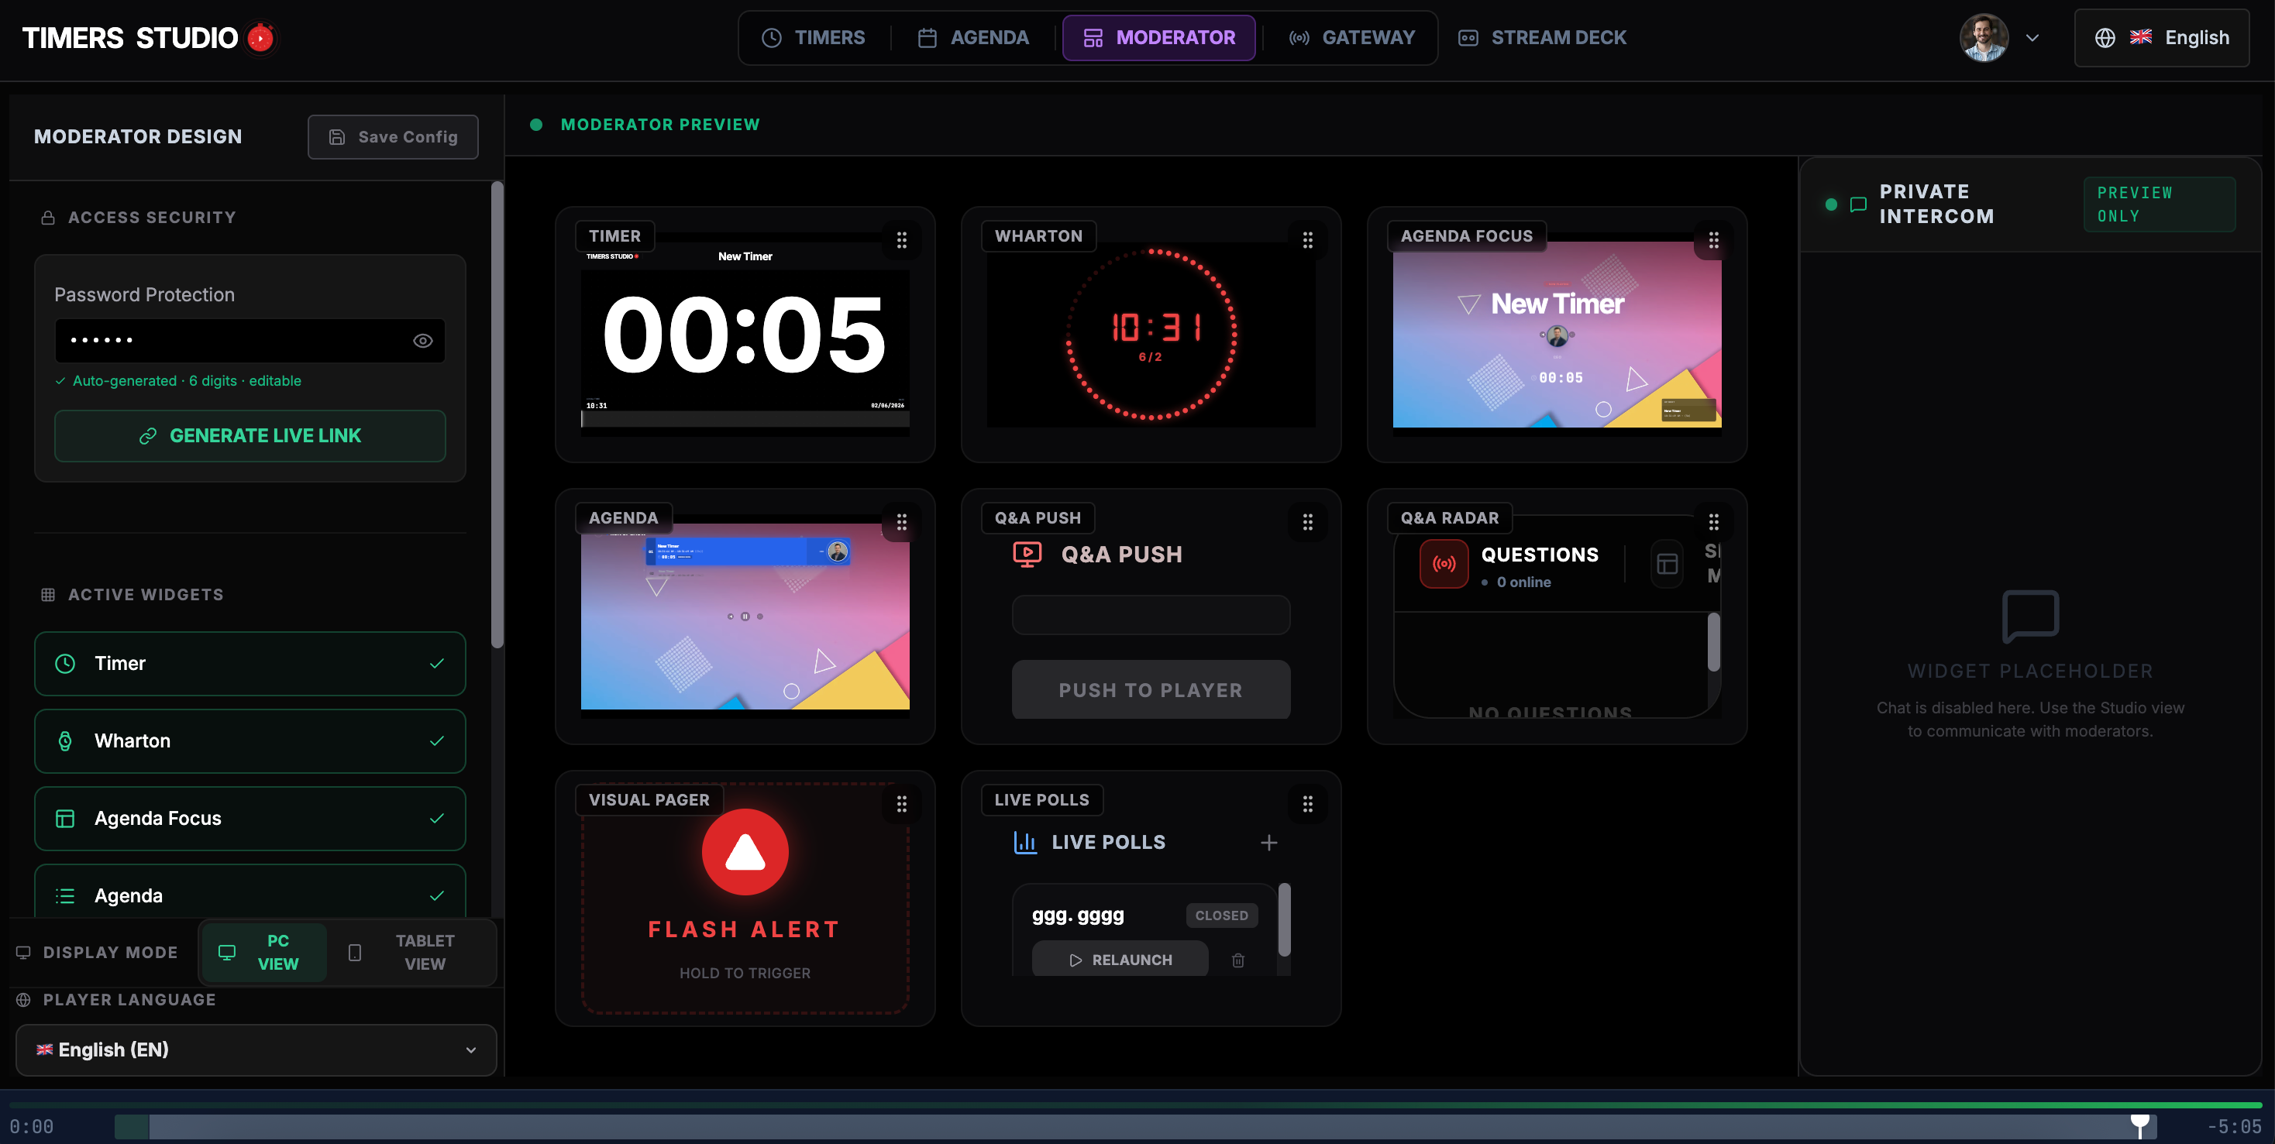Screen dimensions: 2275x1144
Task: Click the Save Config button
Action: tap(393, 137)
